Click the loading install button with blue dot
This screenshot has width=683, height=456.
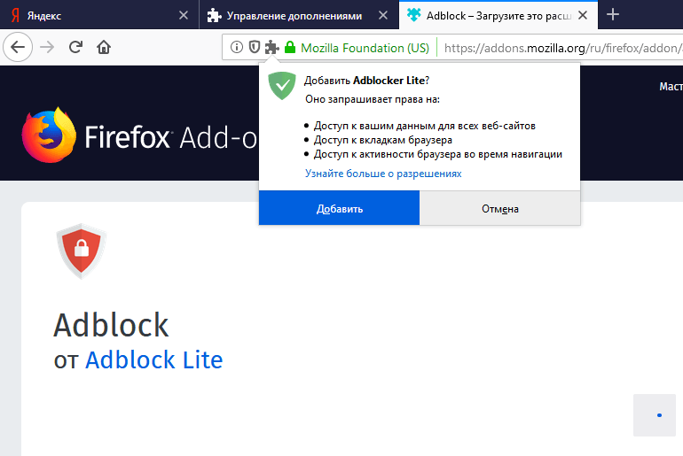(655, 415)
